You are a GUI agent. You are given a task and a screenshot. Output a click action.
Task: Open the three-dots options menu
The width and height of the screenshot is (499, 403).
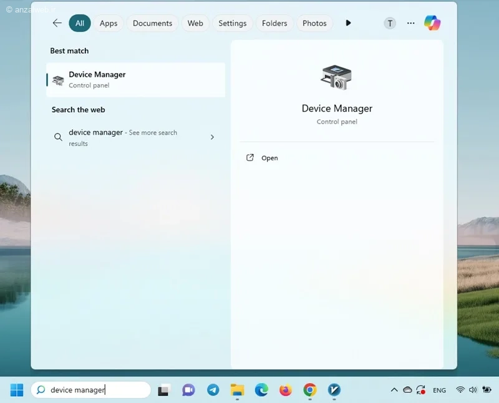point(410,23)
